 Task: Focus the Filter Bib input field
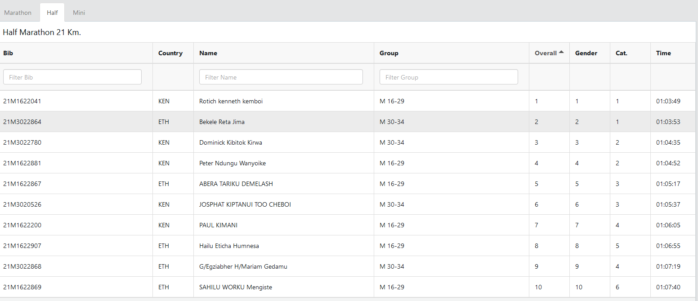(72, 77)
